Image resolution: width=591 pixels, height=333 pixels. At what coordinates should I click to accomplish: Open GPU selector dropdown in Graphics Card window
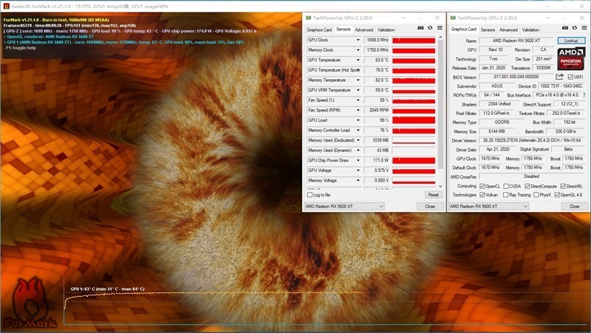click(x=488, y=207)
